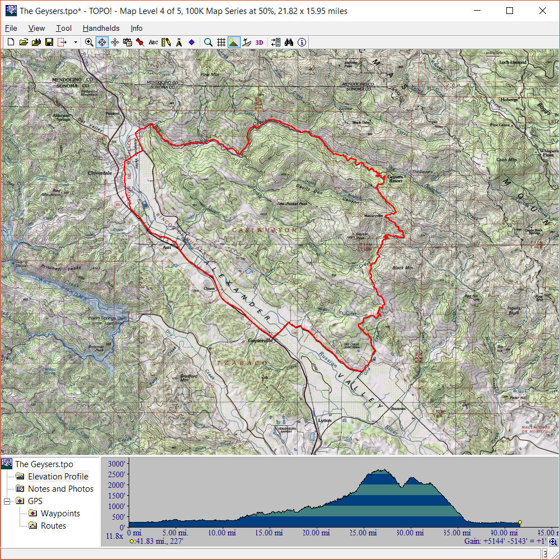Toggle the shaded relief button
This screenshot has height=560, width=560.
point(234,42)
